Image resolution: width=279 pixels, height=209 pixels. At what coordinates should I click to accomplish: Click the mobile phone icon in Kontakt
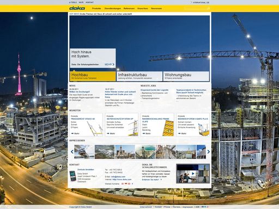[72, 176]
